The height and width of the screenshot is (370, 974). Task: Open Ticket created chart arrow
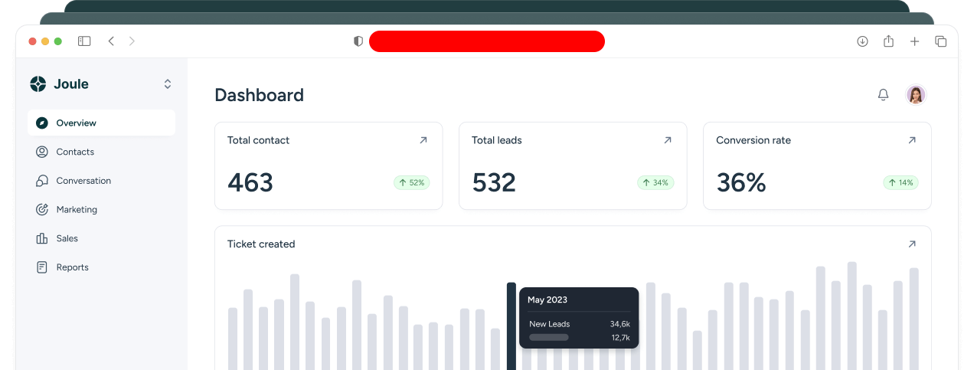pyautogui.click(x=911, y=244)
